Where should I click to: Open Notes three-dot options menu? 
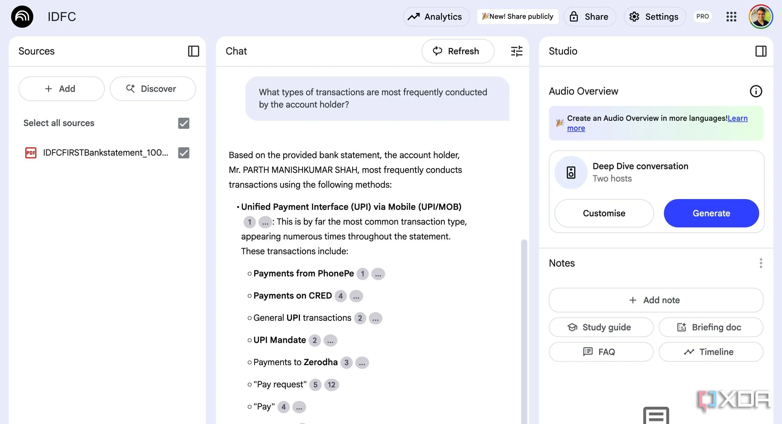click(761, 263)
